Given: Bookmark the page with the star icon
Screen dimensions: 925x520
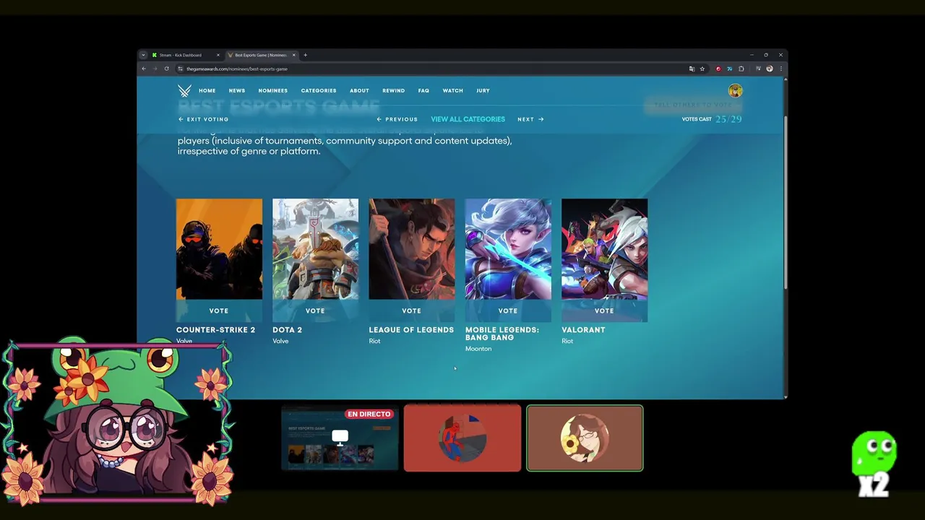Looking at the screenshot, I should pyautogui.click(x=702, y=69).
